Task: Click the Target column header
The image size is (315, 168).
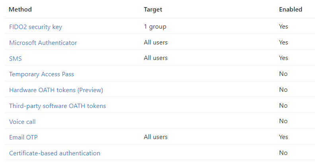Action: tap(153, 10)
